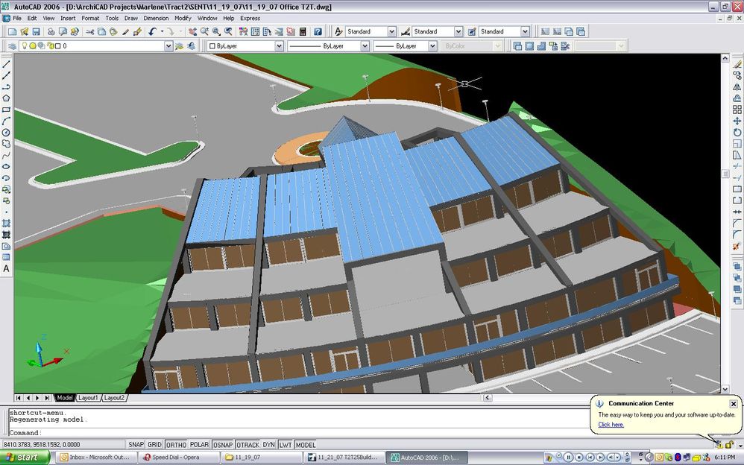The image size is (744, 465).
Task: Toggle SNAP mode in the status bar
Action: [136, 444]
